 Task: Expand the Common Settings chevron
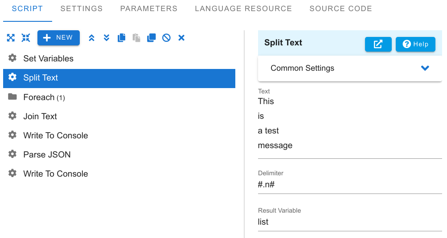point(425,68)
